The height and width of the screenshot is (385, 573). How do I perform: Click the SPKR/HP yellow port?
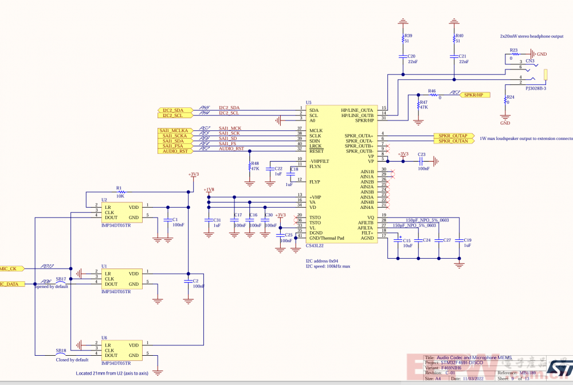click(x=474, y=95)
